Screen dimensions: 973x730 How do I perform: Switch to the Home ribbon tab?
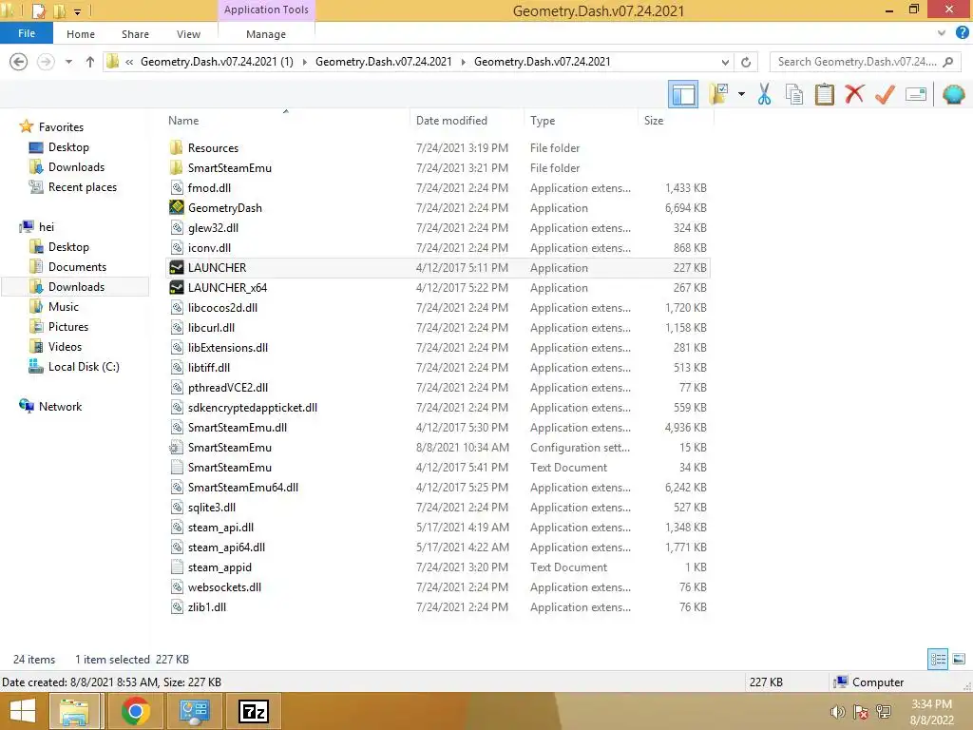click(81, 34)
